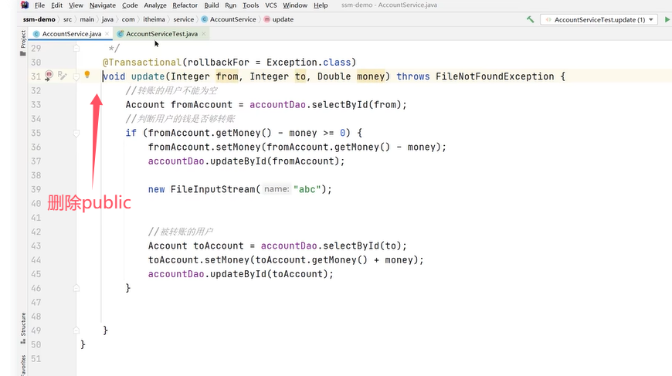Screen dimensions: 672x376
Task: Switch to the AccountService.java tab
Action: (71, 34)
